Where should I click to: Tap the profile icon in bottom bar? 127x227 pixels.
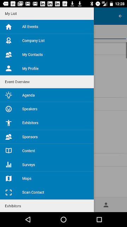click(x=106, y=205)
